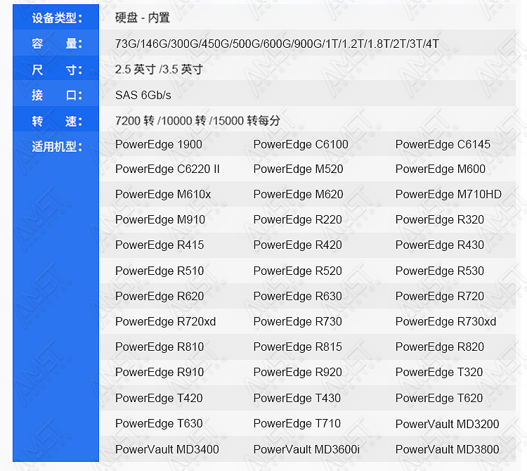Click PowerEdge T320 cell
This screenshot has height=471, width=527.
(x=439, y=372)
